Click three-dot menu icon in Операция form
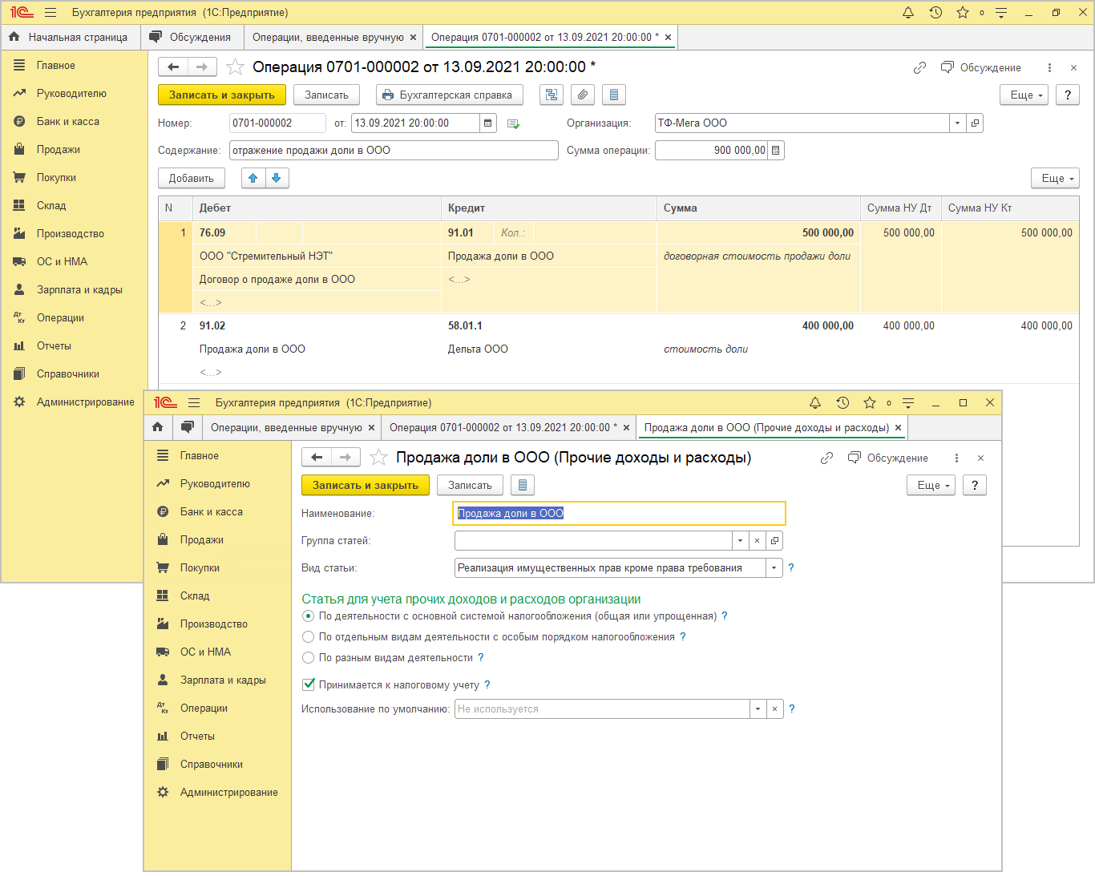This screenshot has width=1095, height=876. 1049,68
